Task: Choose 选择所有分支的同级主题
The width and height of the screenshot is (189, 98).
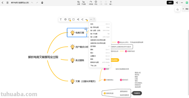Action: point(100,43)
